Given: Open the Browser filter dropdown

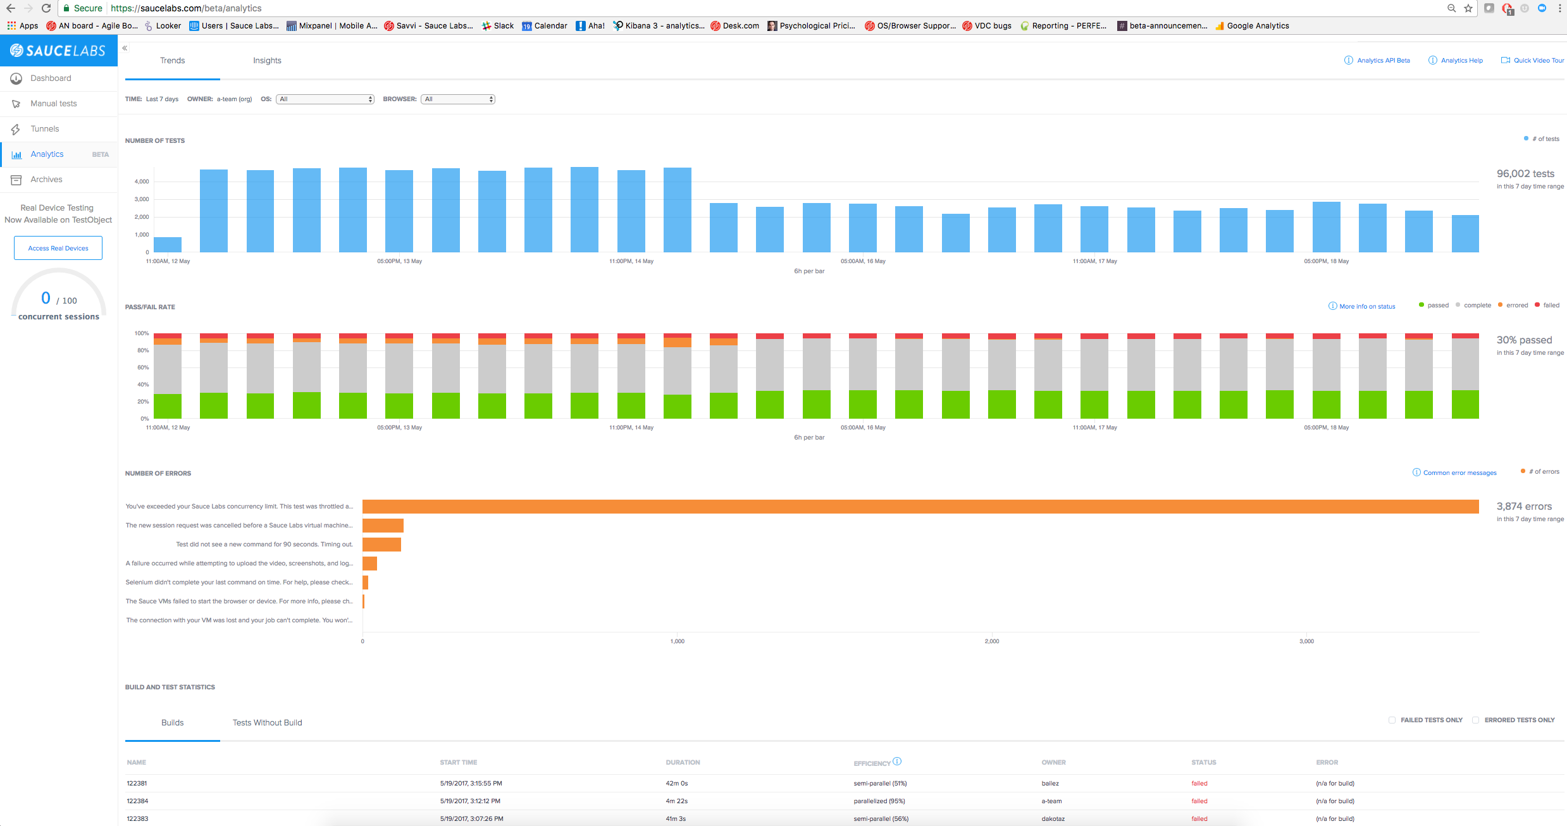Looking at the screenshot, I should tap(458, 99).
